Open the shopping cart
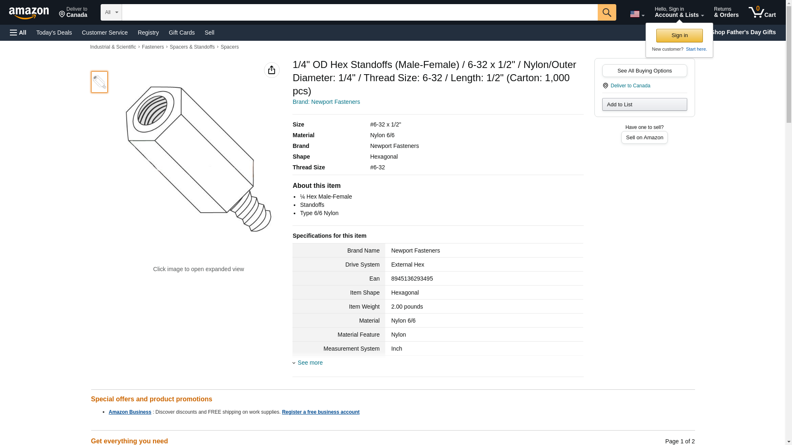This screenshot has height=445, width=792. (762, 12)
